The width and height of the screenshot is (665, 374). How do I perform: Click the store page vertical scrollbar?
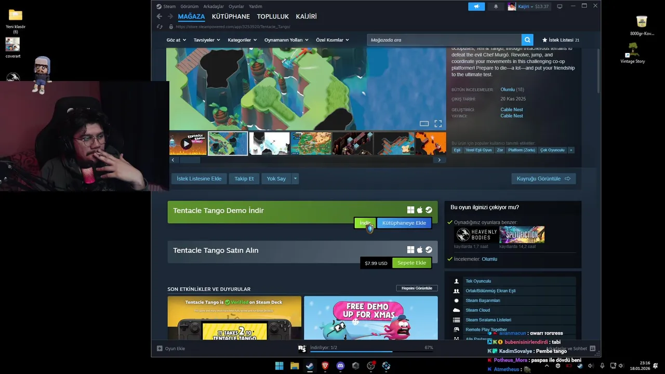pyautogui.click(x=598, y=70)
